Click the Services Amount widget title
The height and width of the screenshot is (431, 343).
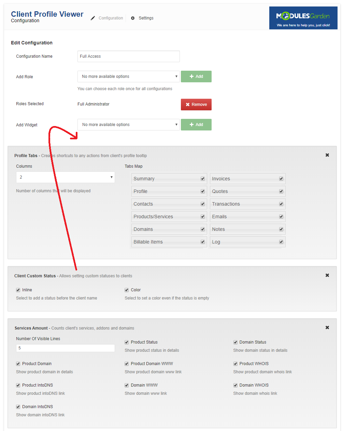pyautogui.click(x=31, y=328)
